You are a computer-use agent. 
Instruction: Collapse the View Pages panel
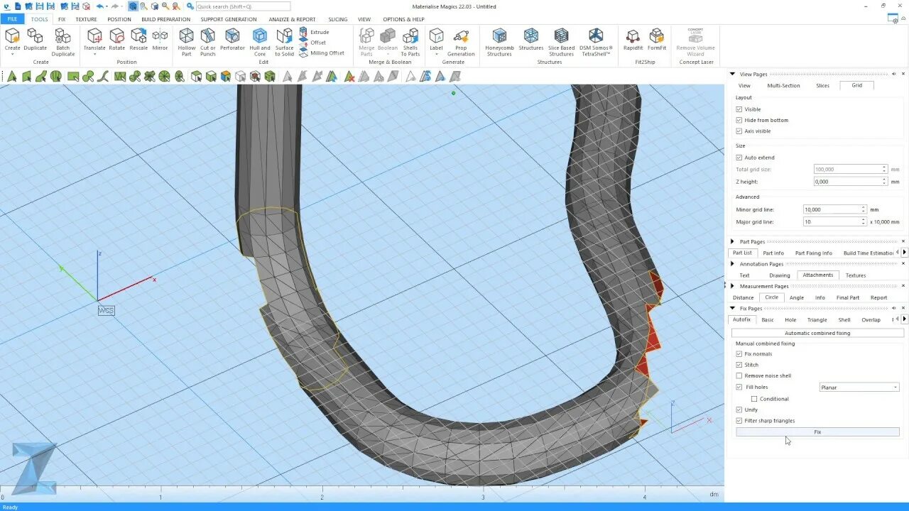[x=732, y=74]
